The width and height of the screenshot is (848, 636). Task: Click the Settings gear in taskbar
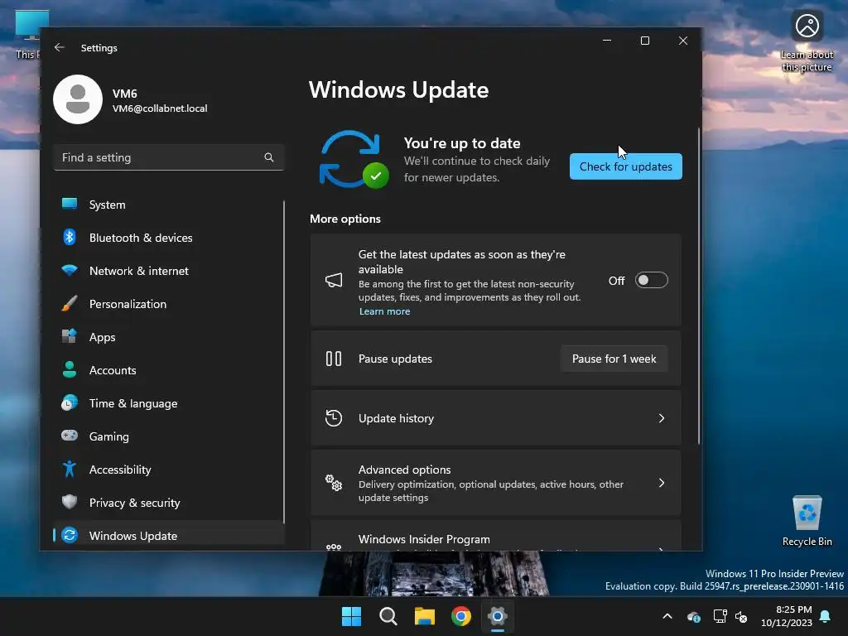(498, 616)
